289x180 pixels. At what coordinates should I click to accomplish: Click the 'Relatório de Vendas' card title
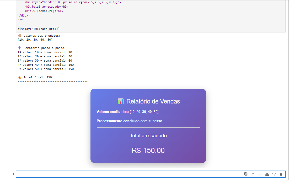[x=153, y=101]
